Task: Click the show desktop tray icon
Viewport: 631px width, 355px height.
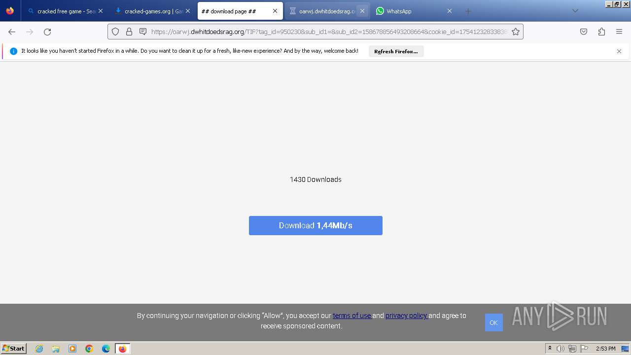Action: coord(625,349)
